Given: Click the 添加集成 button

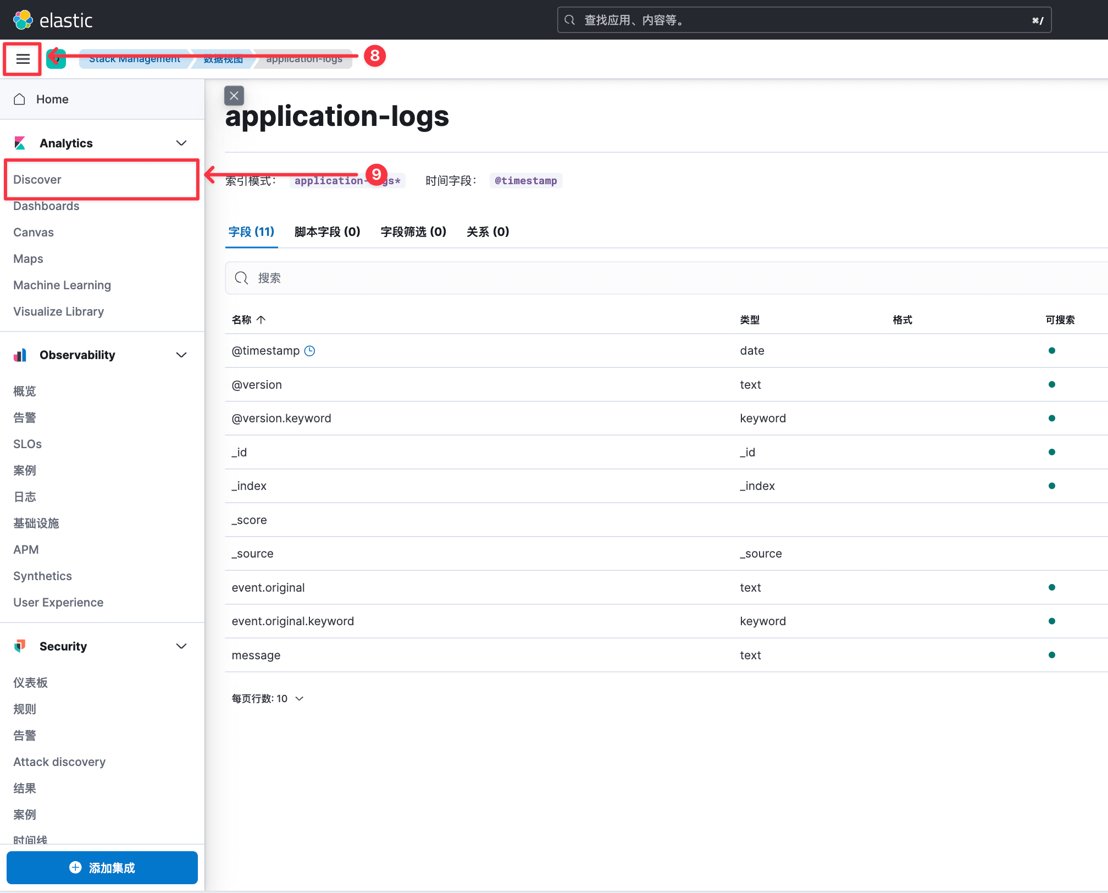Looking at the screenshot, I should 102,868.
